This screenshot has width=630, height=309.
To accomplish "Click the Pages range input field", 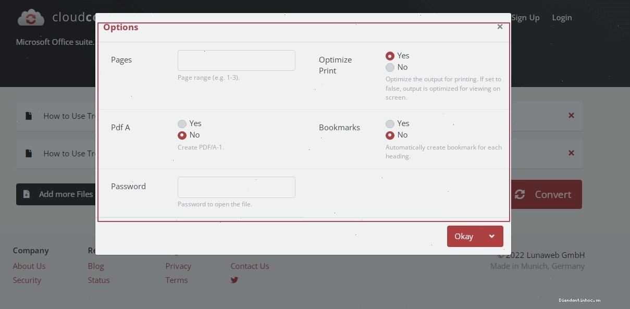I will click(x=237, y=60).
